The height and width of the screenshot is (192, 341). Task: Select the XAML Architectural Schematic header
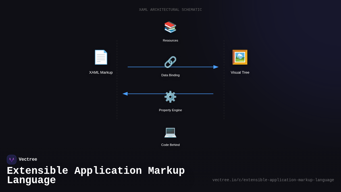(170, 9)
